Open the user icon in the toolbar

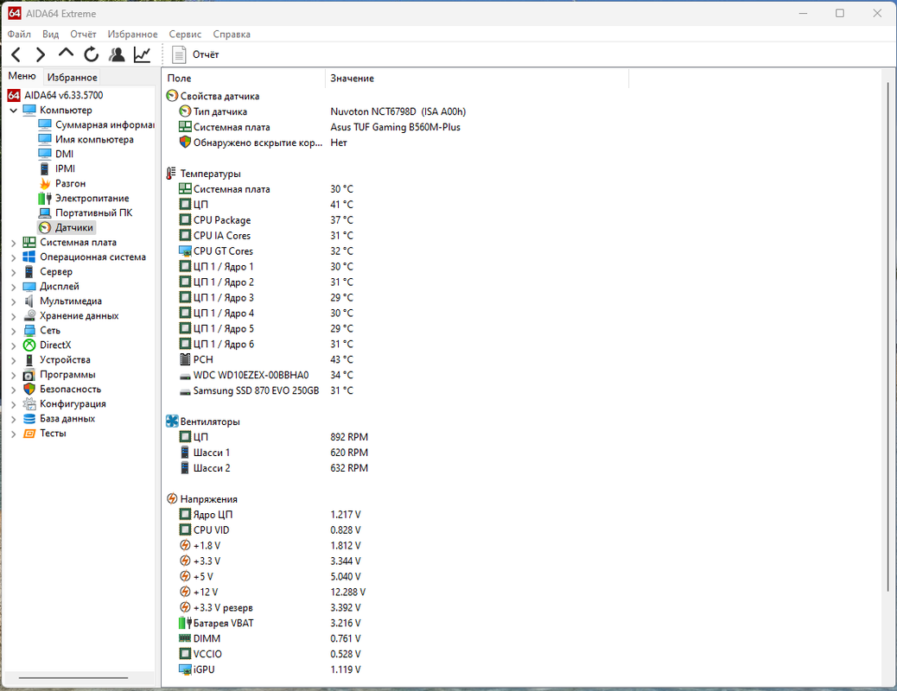click(117, 55)
